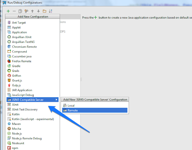Click the Arquillian TestNG icon

coord(9,42)
